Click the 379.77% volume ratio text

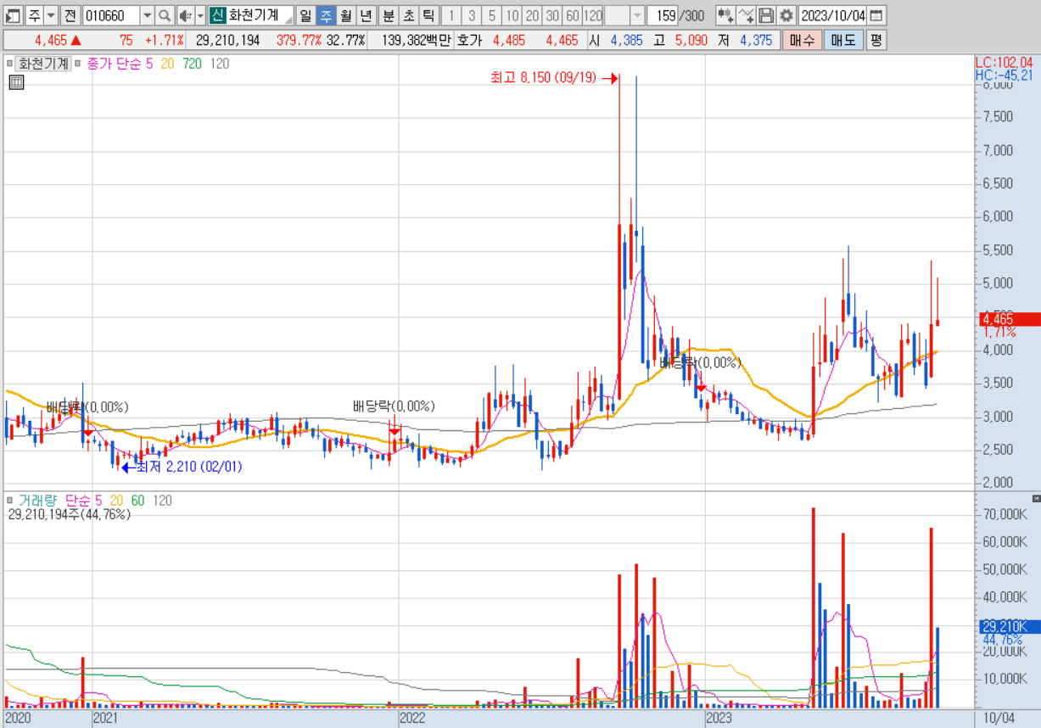click(x=299, y=40)
